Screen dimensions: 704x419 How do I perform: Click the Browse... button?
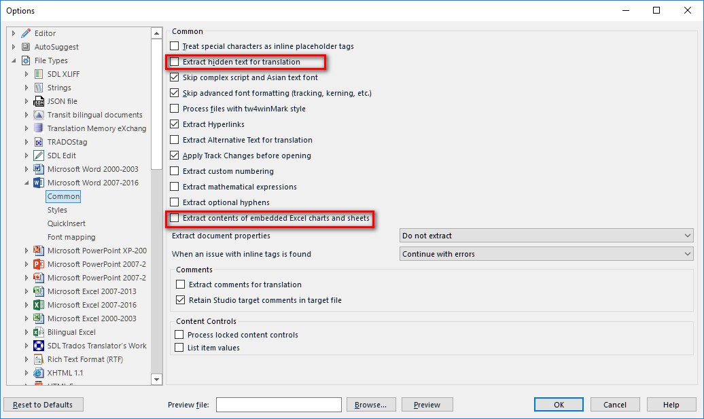click(x=371, y=405)
